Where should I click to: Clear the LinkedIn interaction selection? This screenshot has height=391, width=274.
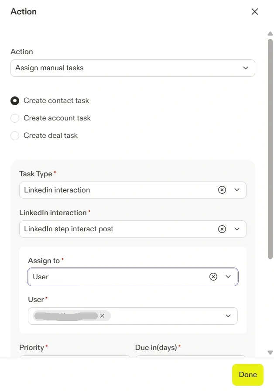coord(222,229)
